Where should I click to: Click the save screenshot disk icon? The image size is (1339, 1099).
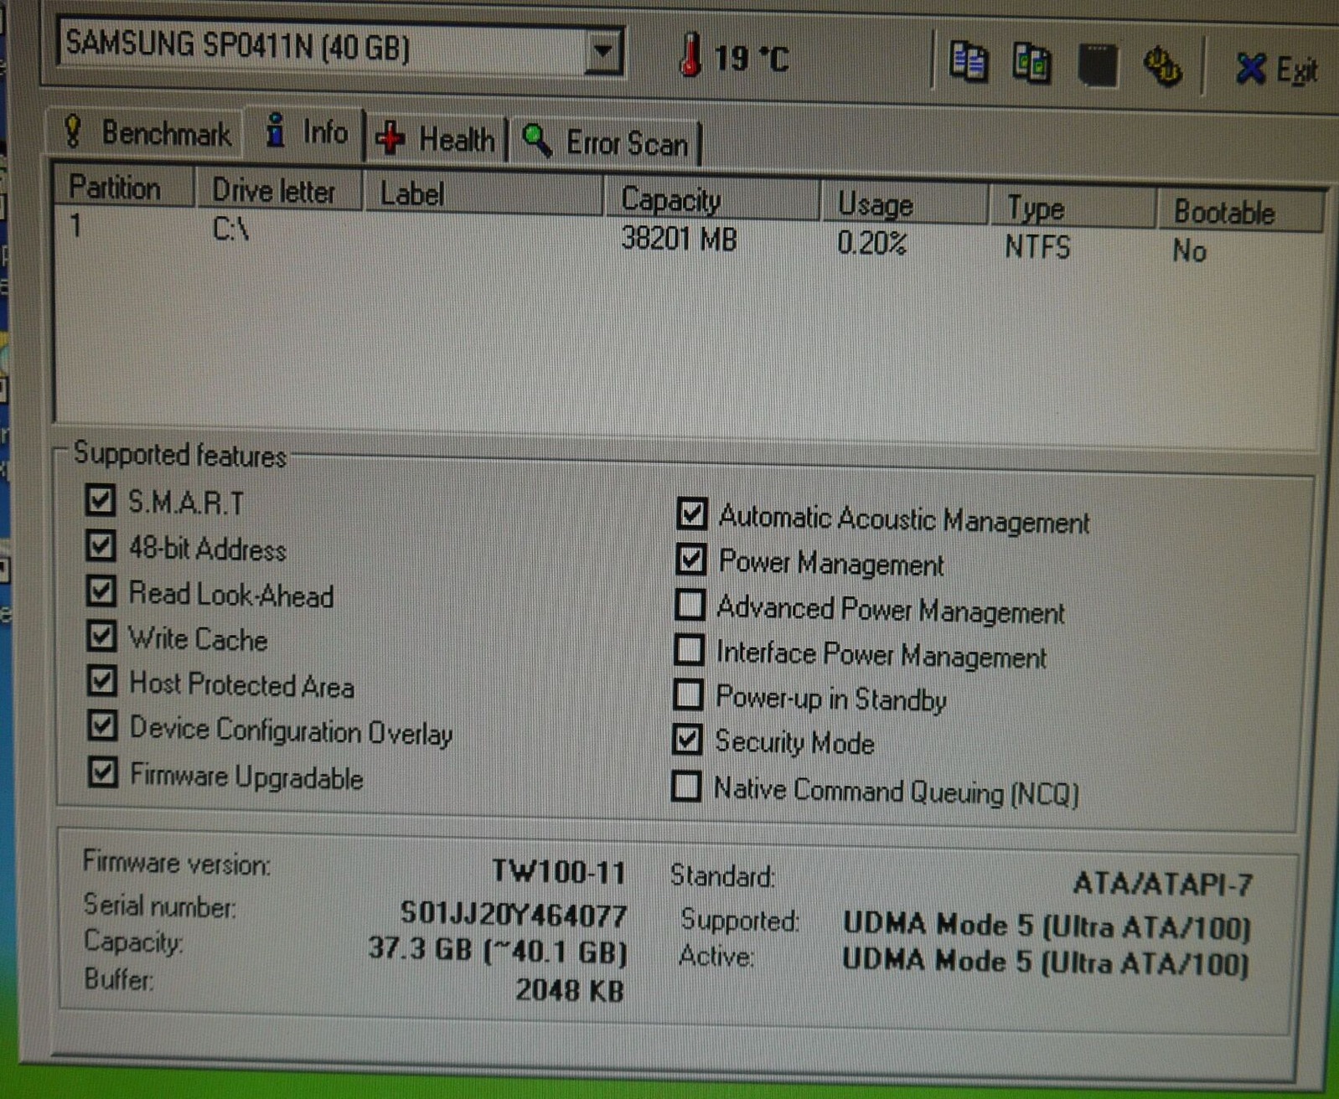click(x=1098, y=65)
